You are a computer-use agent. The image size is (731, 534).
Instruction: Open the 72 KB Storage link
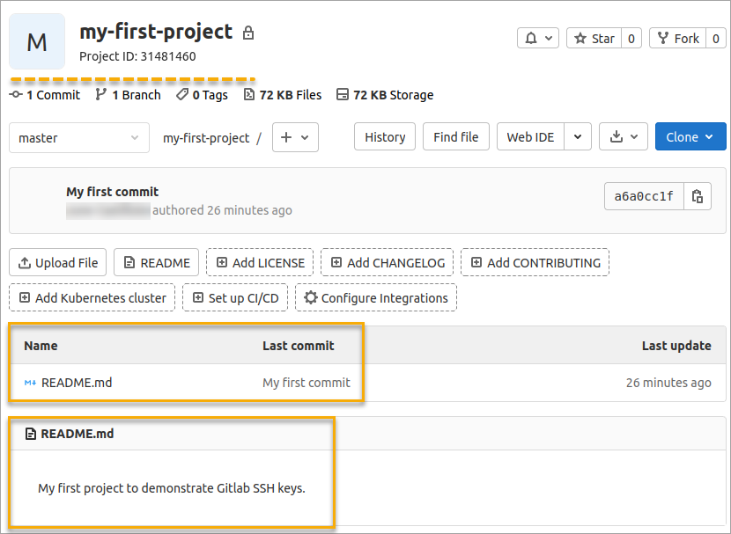[385, 95]
